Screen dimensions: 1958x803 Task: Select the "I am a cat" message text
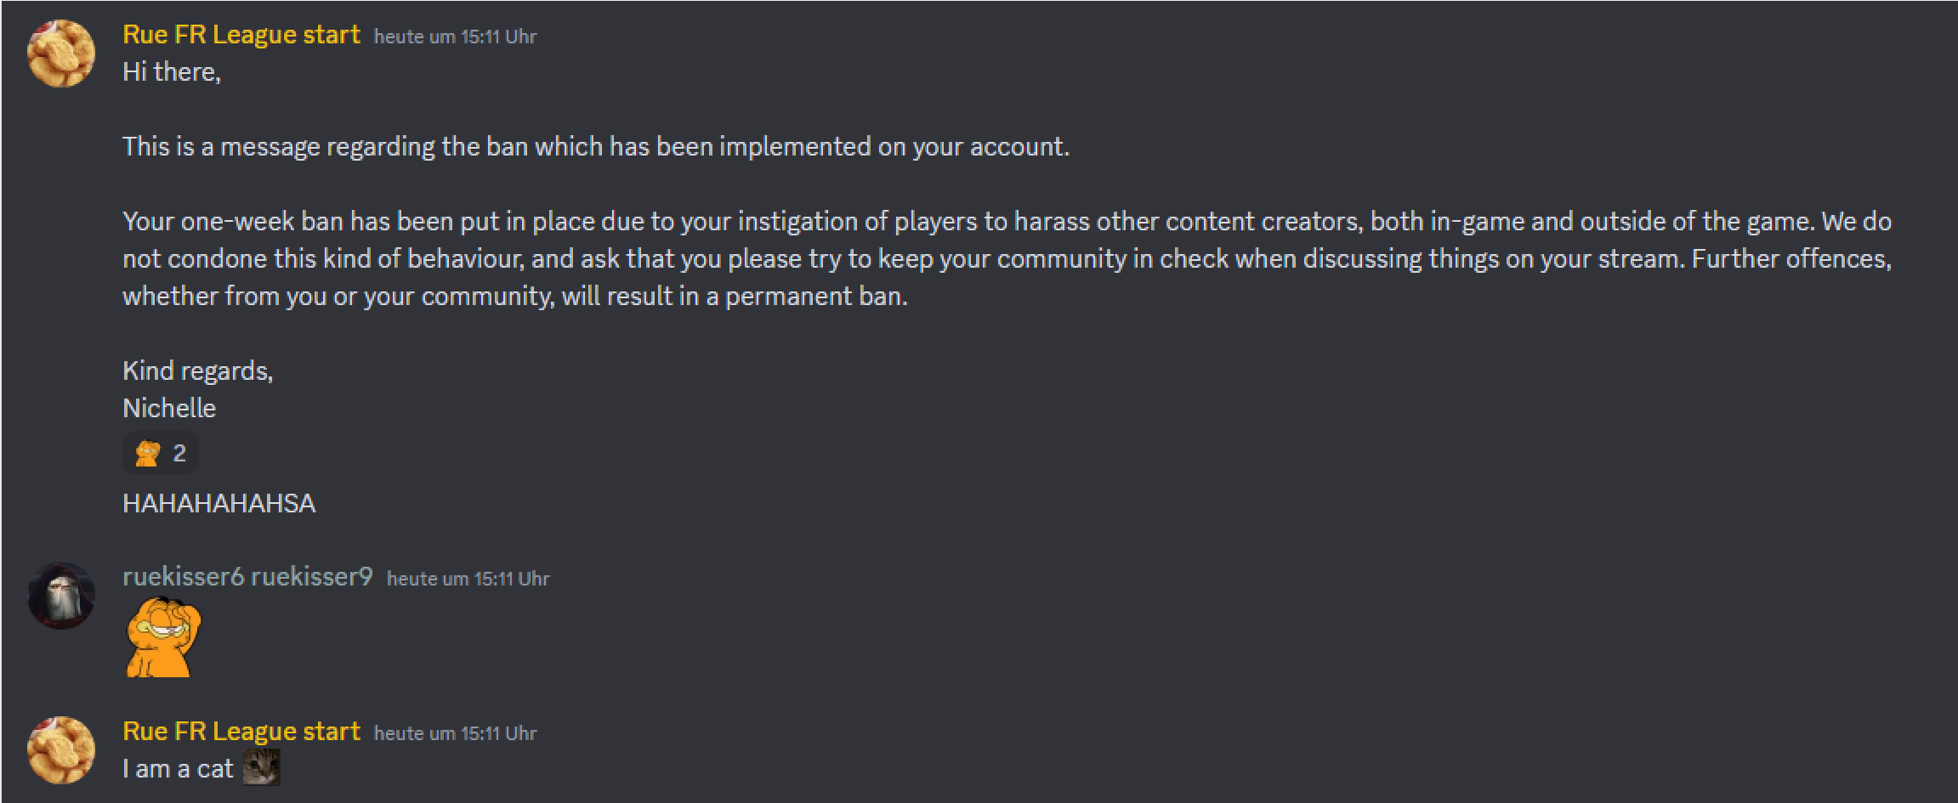click(x=178, y=769)
